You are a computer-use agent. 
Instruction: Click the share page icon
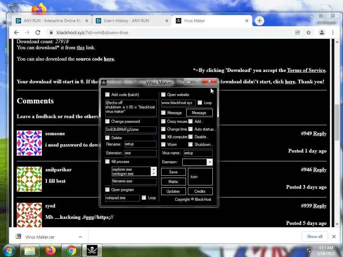pos(297,32)
